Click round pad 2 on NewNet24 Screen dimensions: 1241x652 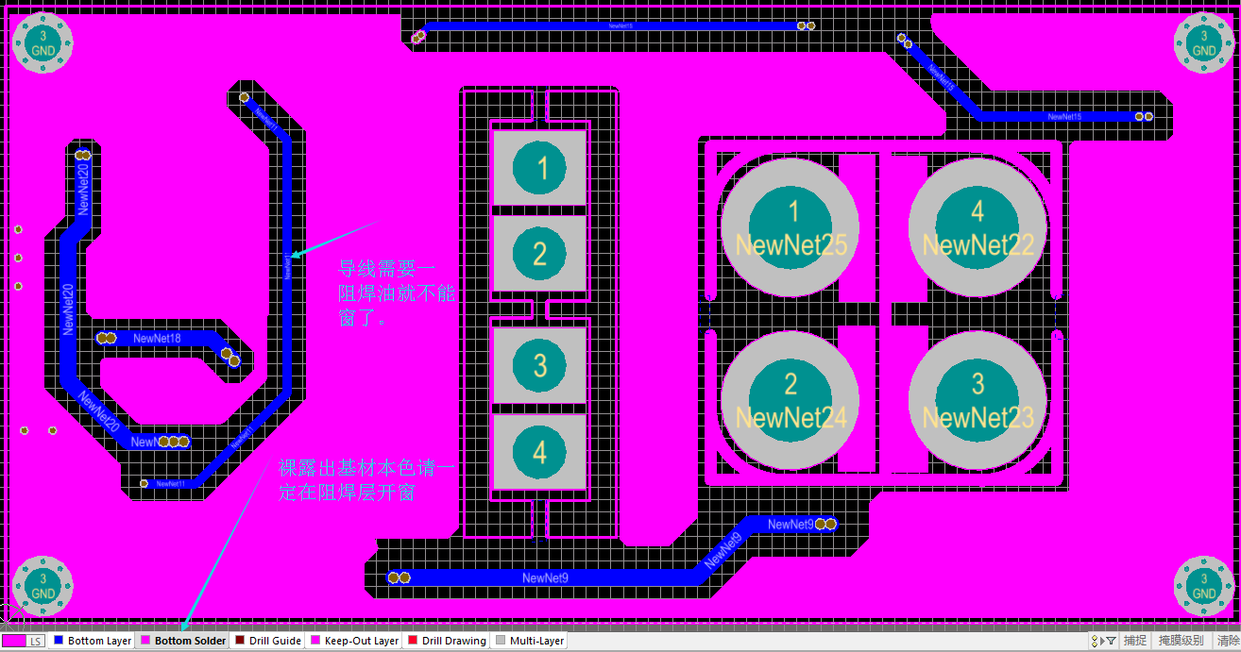tap(790, 400)
